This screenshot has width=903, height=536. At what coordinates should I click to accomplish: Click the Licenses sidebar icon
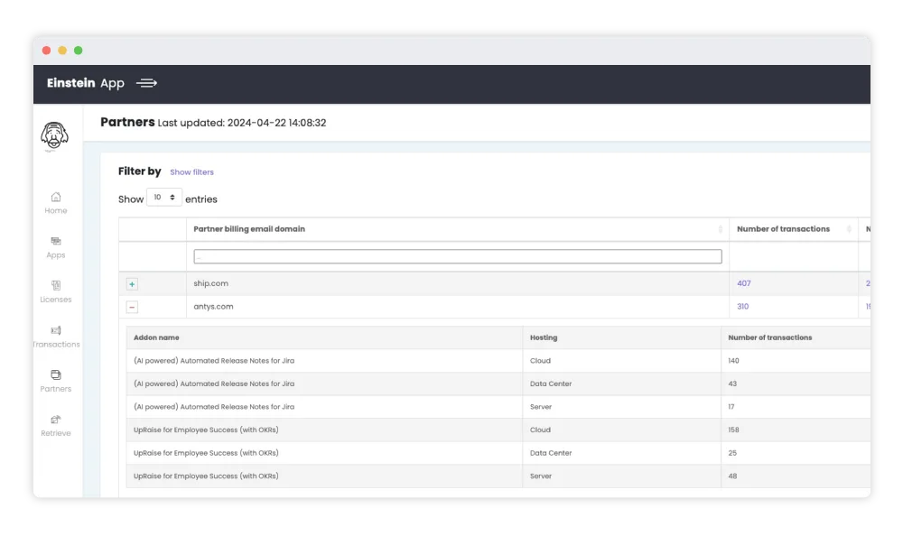coord(56,285)
